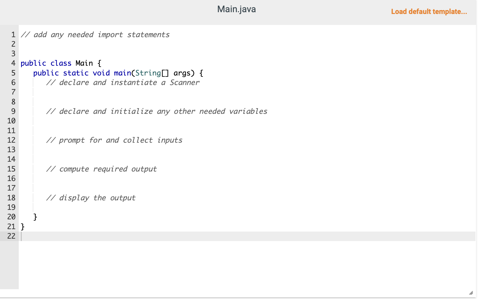Click the public class Main declaration

pos(60,63)
